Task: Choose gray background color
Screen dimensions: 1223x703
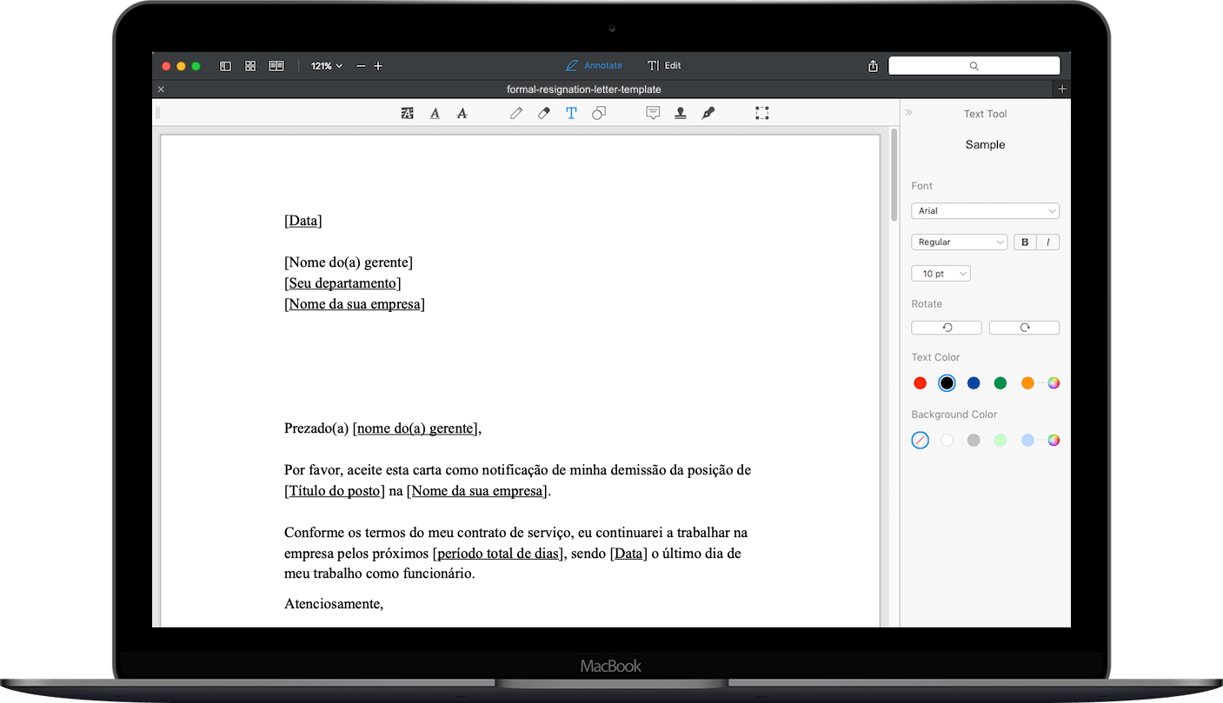Action: (974, 441)
